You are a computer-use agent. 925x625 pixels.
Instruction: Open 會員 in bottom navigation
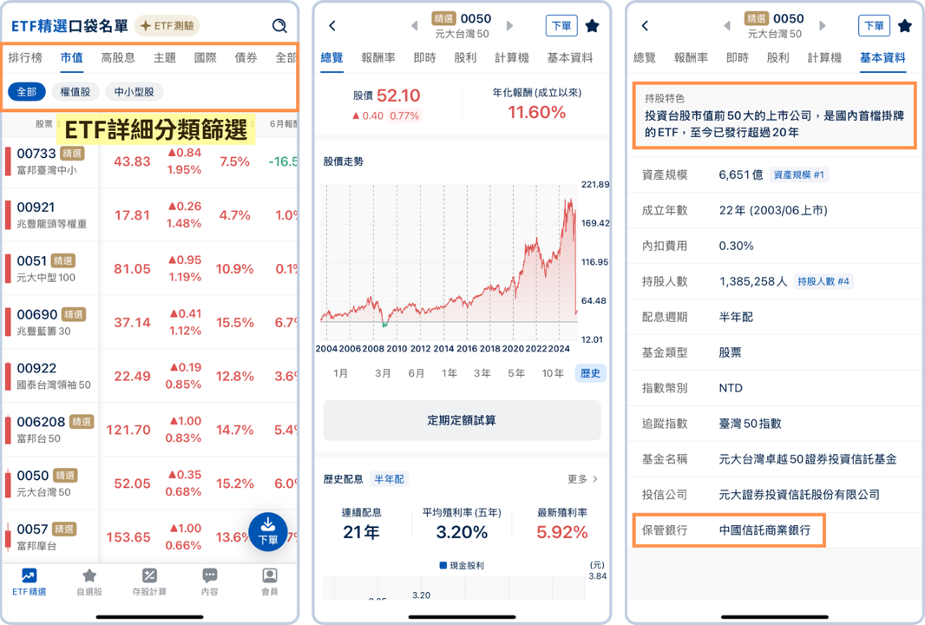click(x=270, y=582)
